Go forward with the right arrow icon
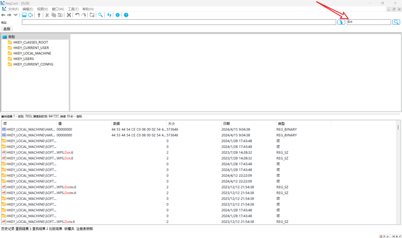 tap(9, 15)
